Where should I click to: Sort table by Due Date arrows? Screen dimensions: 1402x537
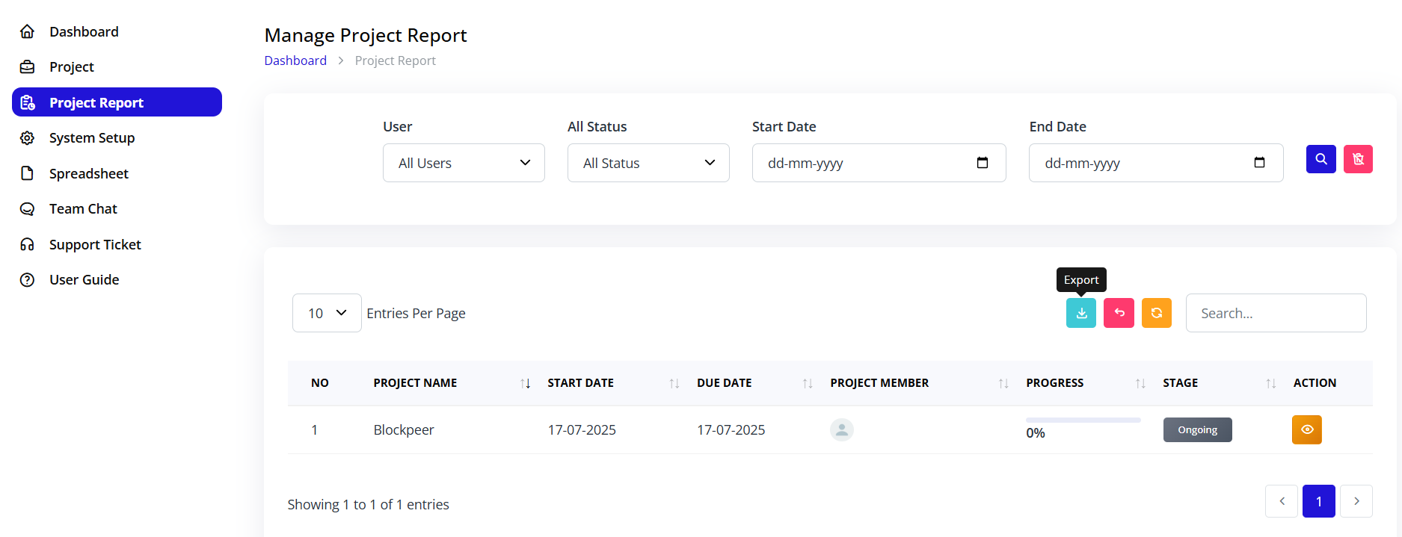pos(808,383)
